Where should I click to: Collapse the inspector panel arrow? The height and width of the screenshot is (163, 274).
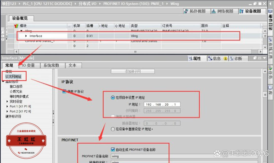(264, 58)
